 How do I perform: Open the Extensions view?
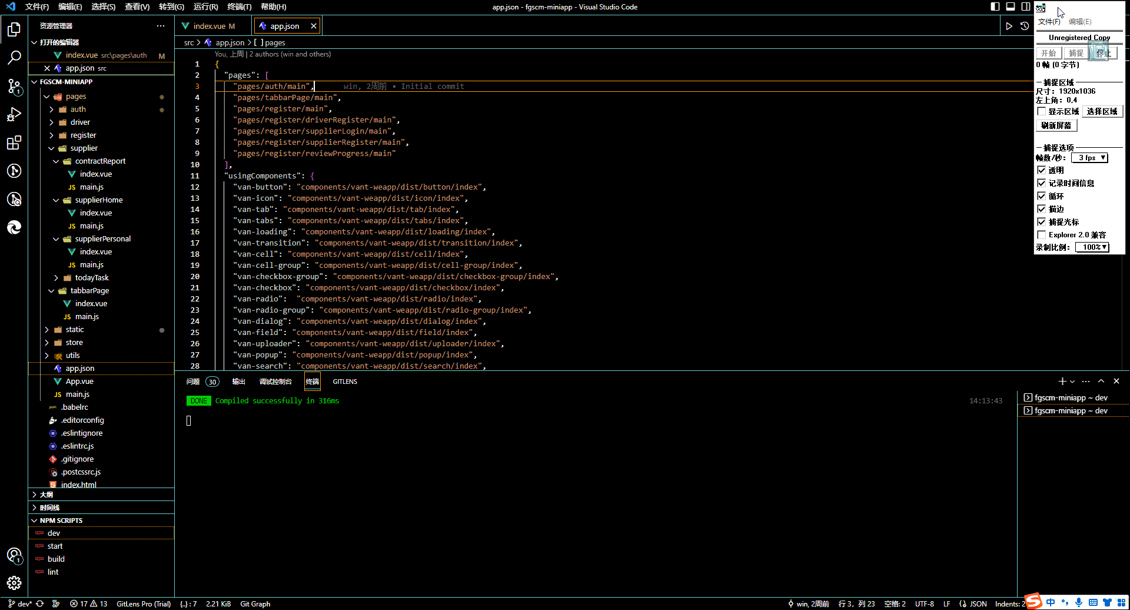(14, 142)
